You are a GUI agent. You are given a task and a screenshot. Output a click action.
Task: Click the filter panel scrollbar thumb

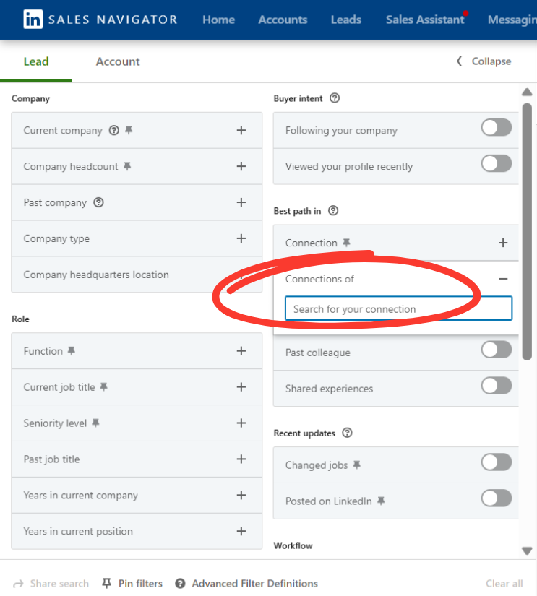pyautogui.click(x=527, y=232)
